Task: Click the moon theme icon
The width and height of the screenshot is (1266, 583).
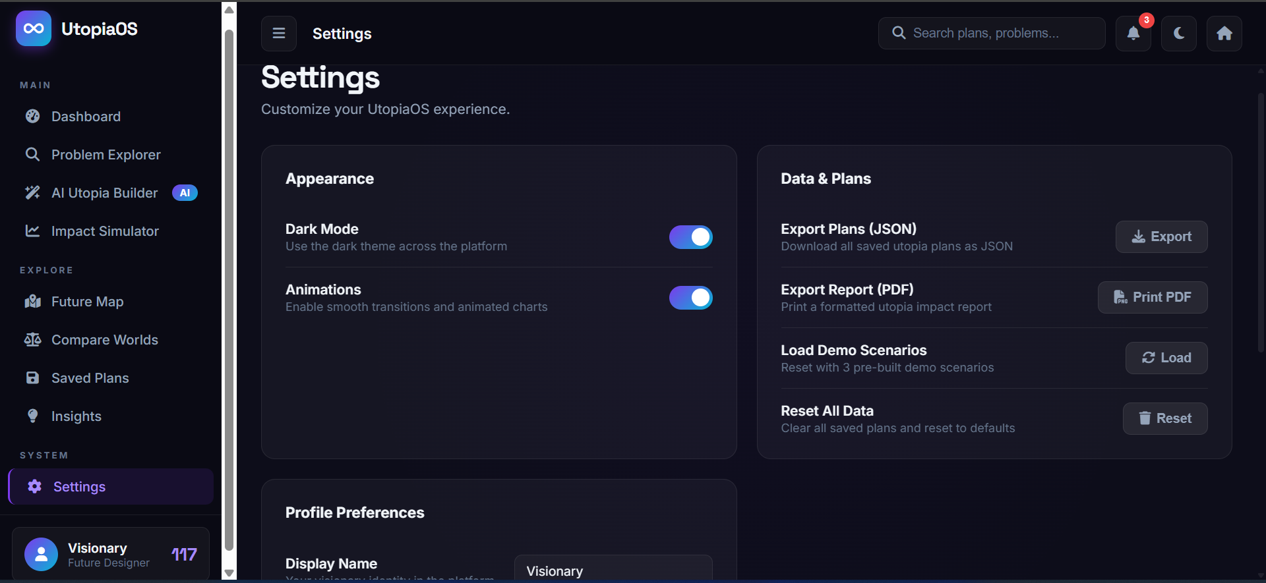Action: (x=1178, y=34)
